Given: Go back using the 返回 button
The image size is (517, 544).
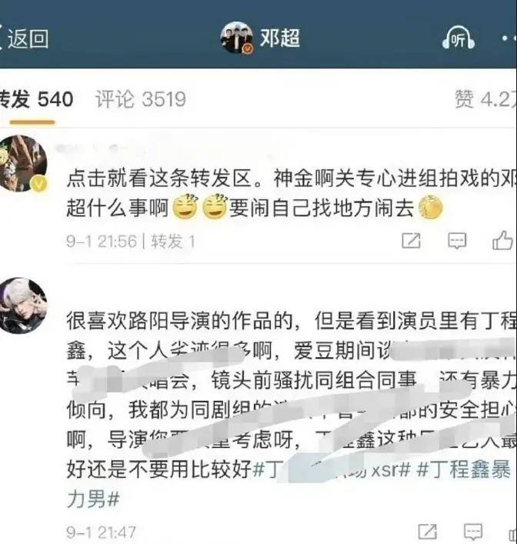Looking at the screenshot, I should (24, 38).
